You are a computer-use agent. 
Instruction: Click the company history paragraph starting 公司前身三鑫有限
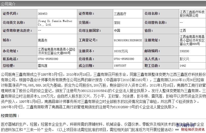tap(103, 91)
